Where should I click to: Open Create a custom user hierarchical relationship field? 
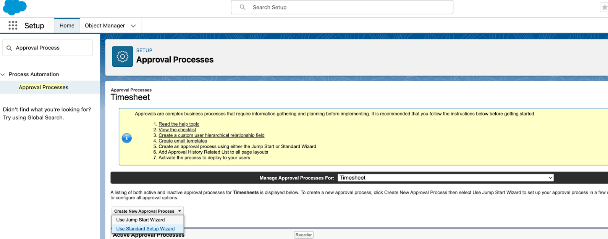pos(212,135)
